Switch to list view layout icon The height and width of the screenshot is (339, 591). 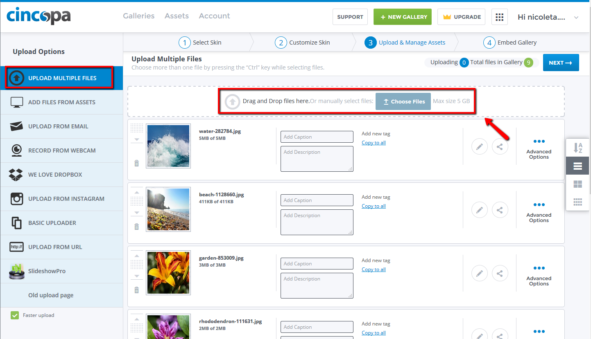click(x=578, y=166)
